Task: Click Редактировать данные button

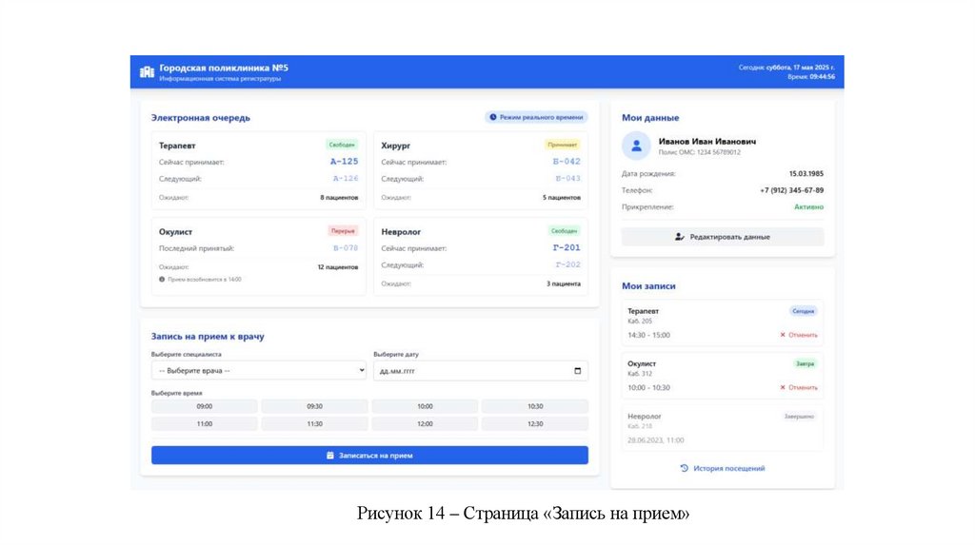Action: click(x=723, y=237)
